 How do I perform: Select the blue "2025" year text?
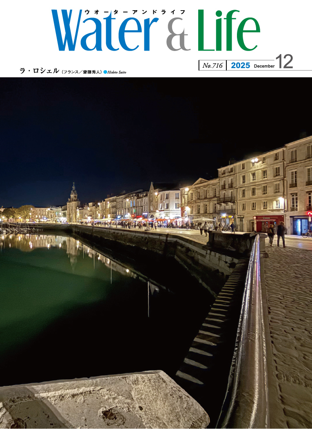pos(240,65)
